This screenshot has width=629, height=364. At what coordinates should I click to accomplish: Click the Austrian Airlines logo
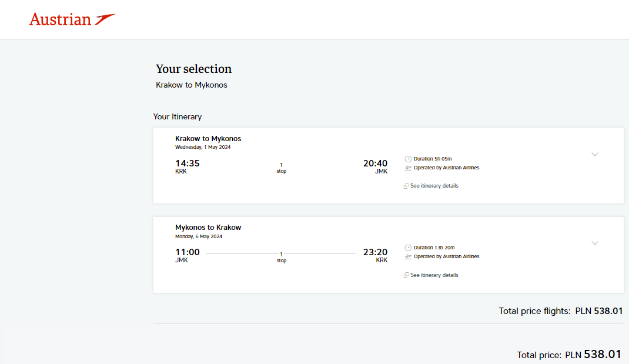(x=72, y=19)
